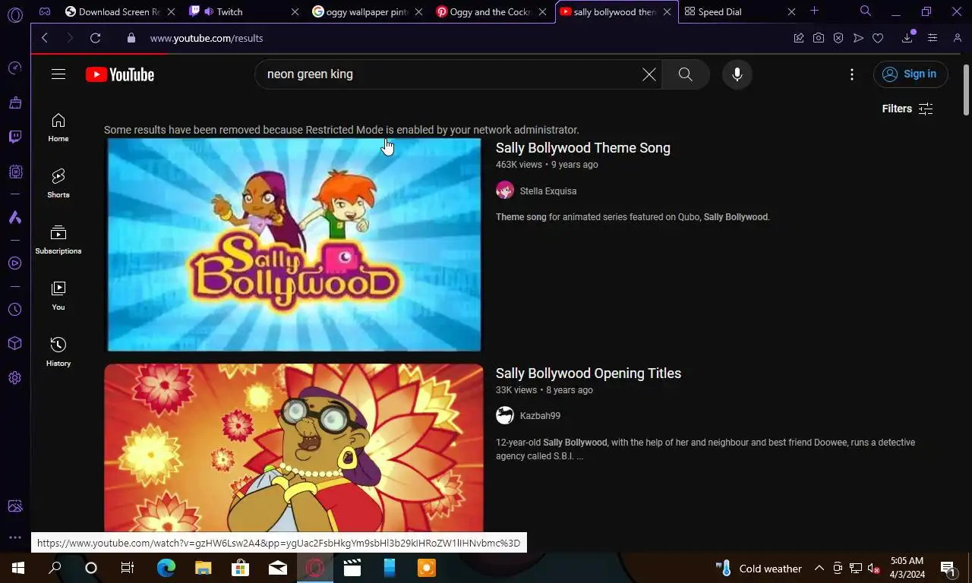The height and width of the screenshot is (583, 972).
Task: Open Extensions cube icon in sidebar
Action: pos(15,343)
